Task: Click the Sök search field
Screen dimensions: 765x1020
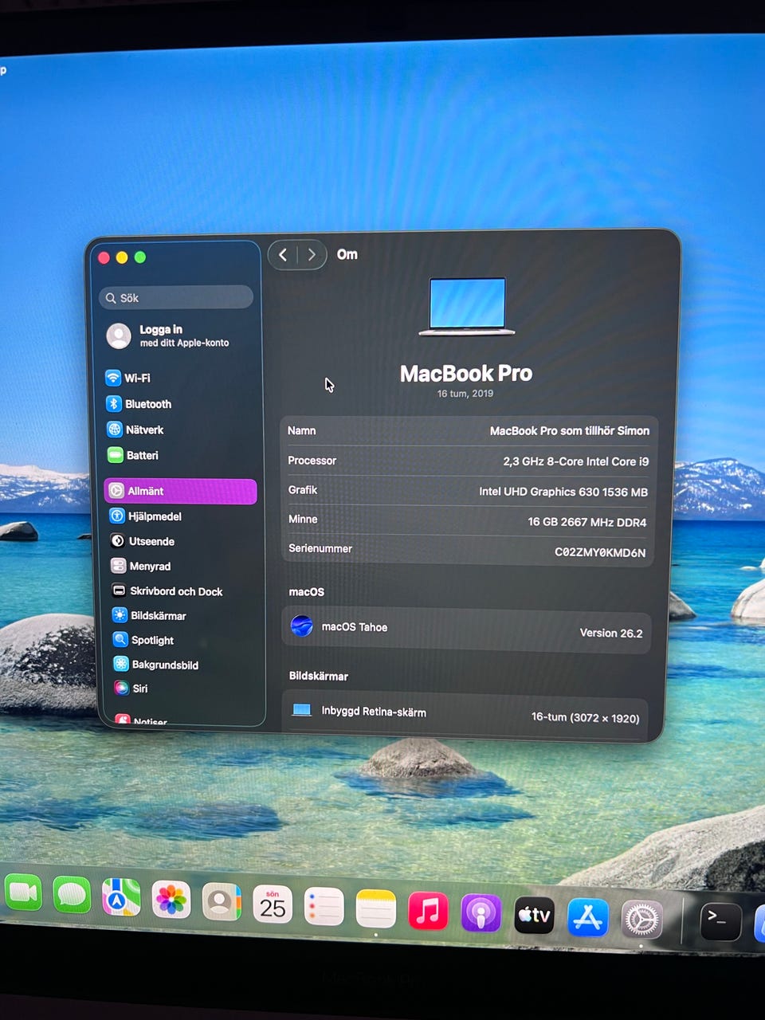Action: pos(177,298)
